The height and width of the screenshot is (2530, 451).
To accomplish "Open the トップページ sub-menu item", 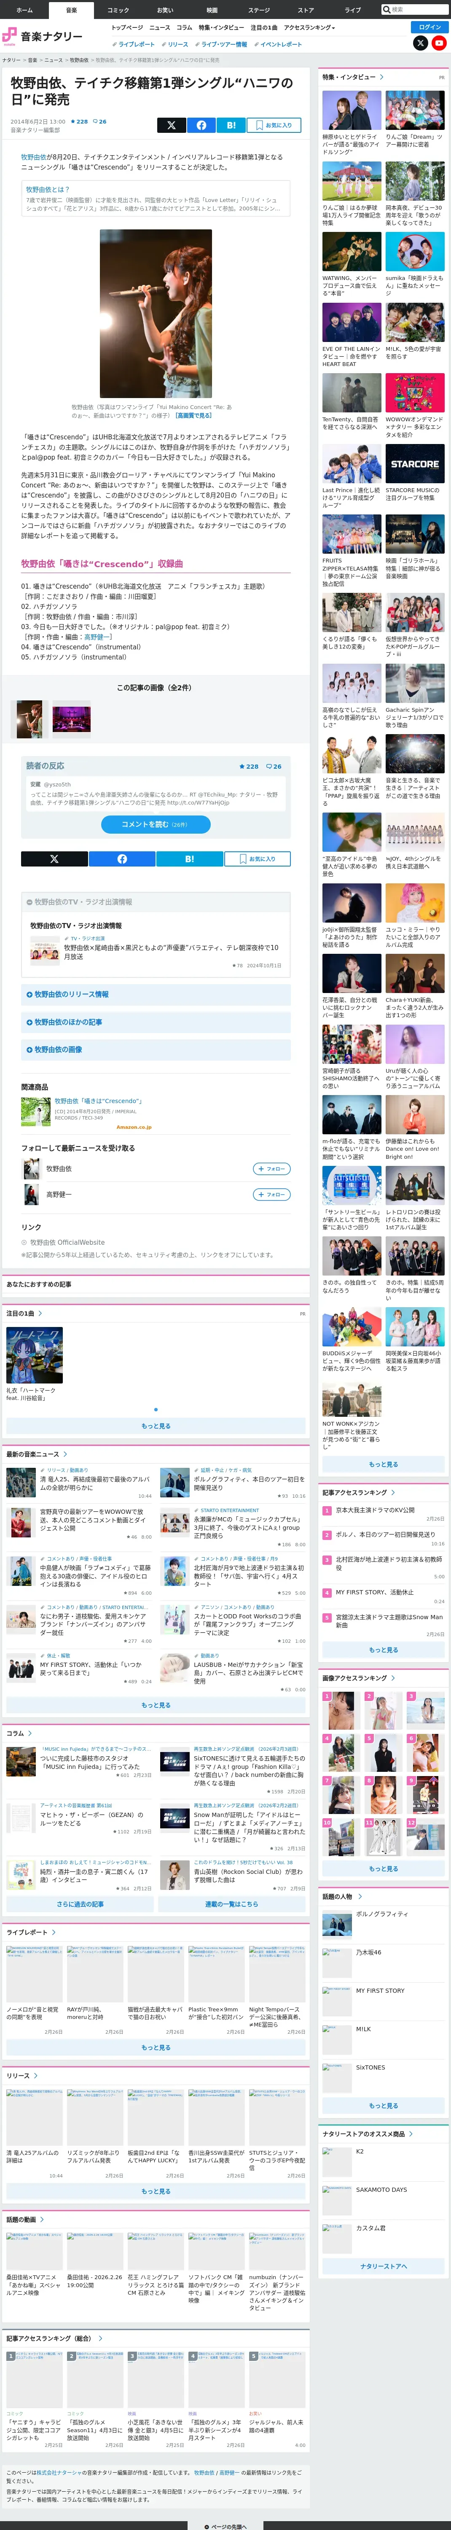I will point(127,27).
